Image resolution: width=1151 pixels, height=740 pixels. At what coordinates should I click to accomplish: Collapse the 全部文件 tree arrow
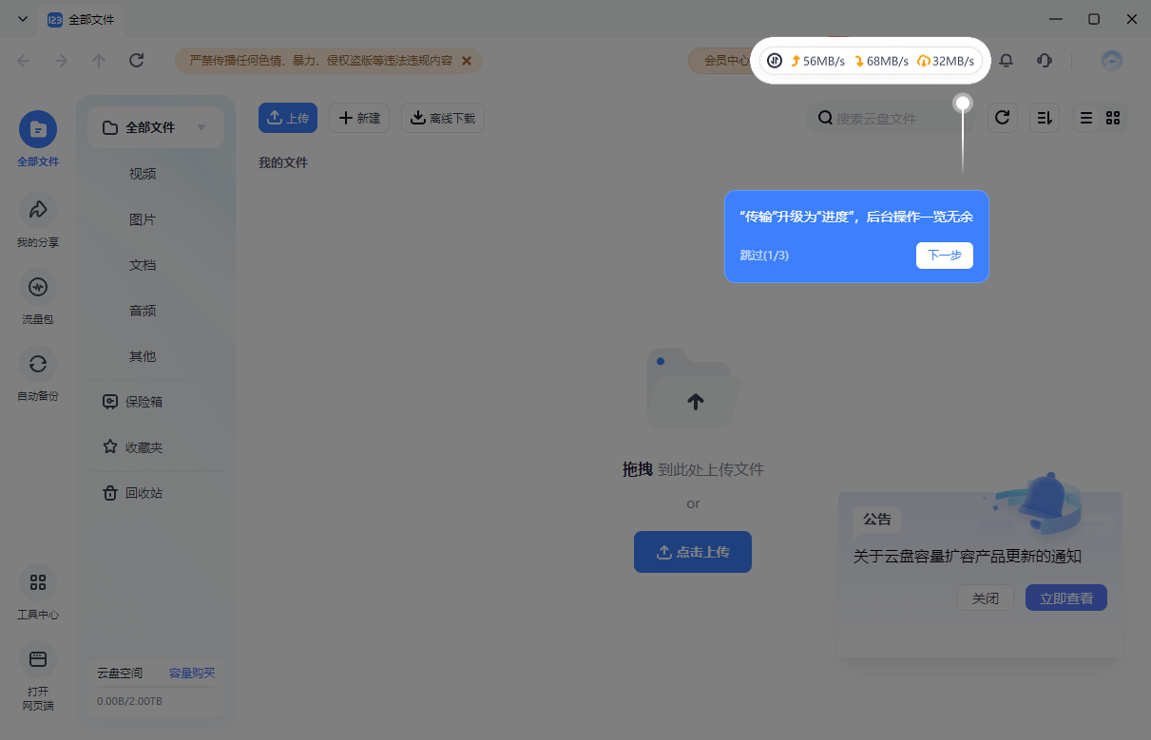click(x=201, y=127)
